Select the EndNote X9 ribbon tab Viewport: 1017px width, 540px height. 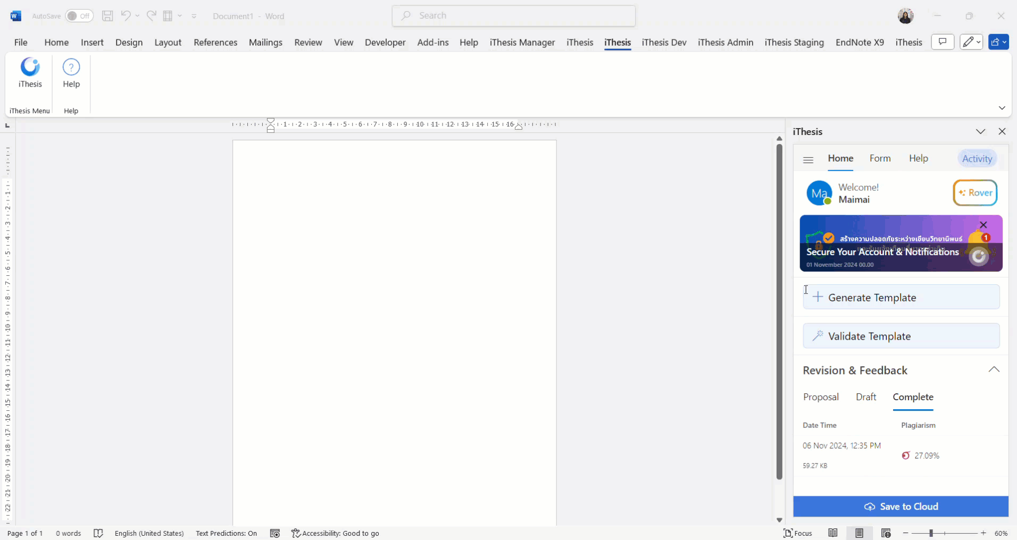click(x=860, y=42)
